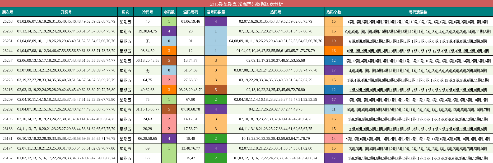
Task: Select omission counts cell of row 26181
Action: (x=418, y=138)
